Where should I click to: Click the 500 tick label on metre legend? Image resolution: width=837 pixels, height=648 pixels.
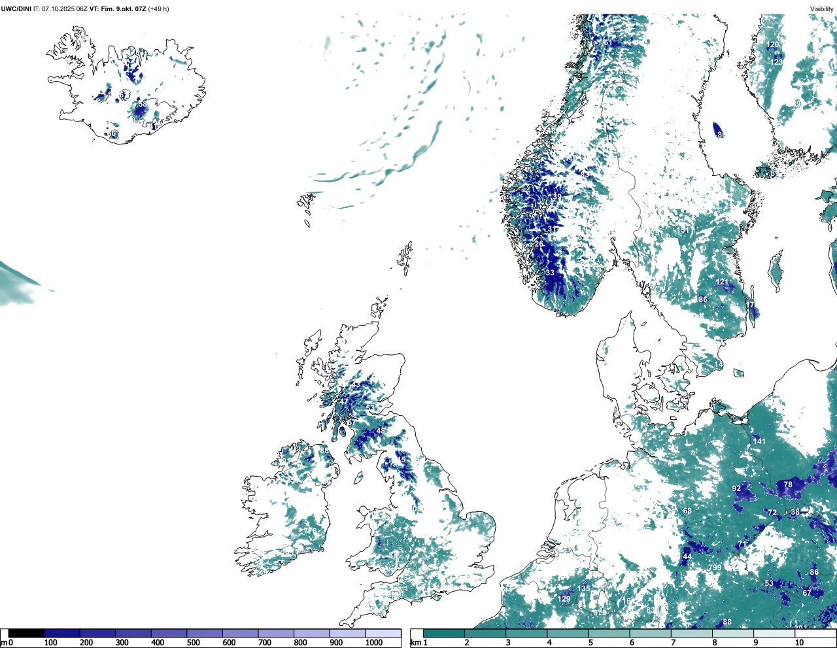(193, 643)
